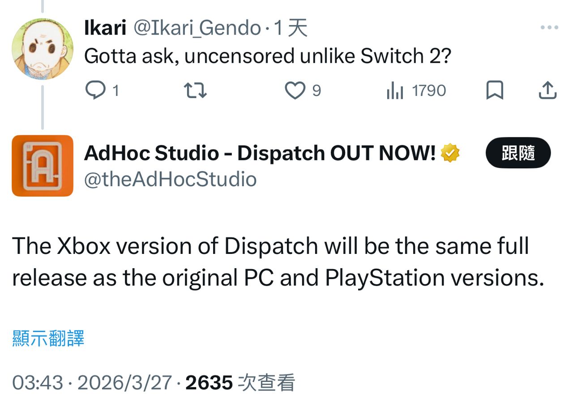The height and width of the screenshot is (398, 573).
Task: Click the gold verified badge
Action: (450, 154)
